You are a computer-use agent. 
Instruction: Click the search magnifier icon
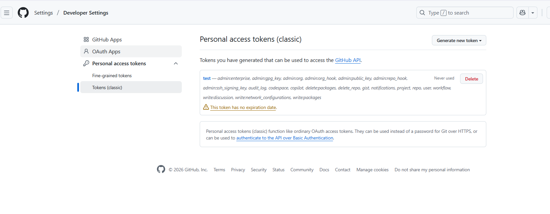[x=422, y=13]
